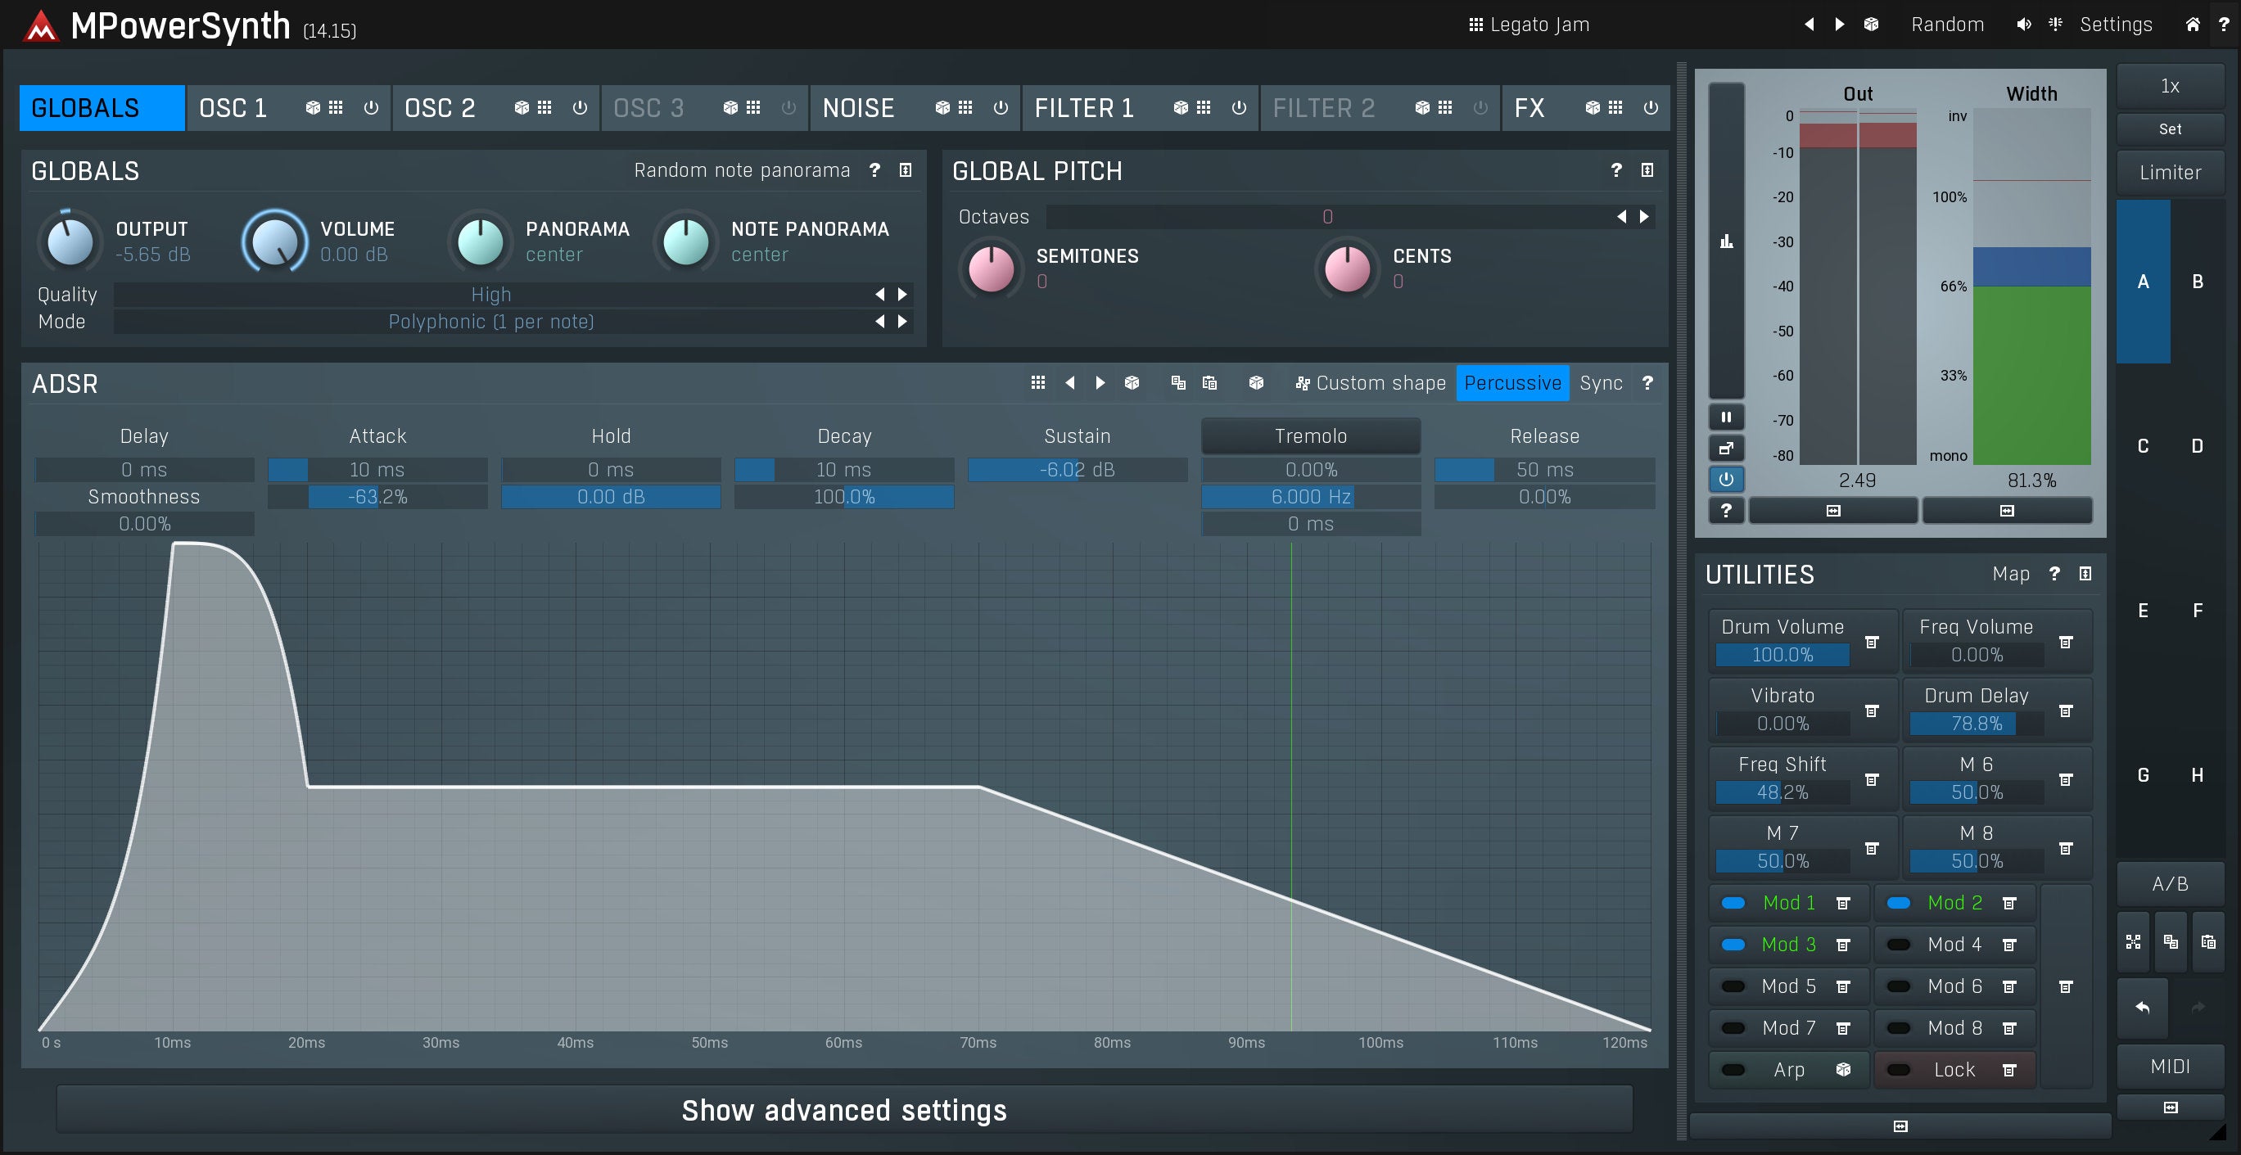Click the Attack time value field

[x=377, y=470]
